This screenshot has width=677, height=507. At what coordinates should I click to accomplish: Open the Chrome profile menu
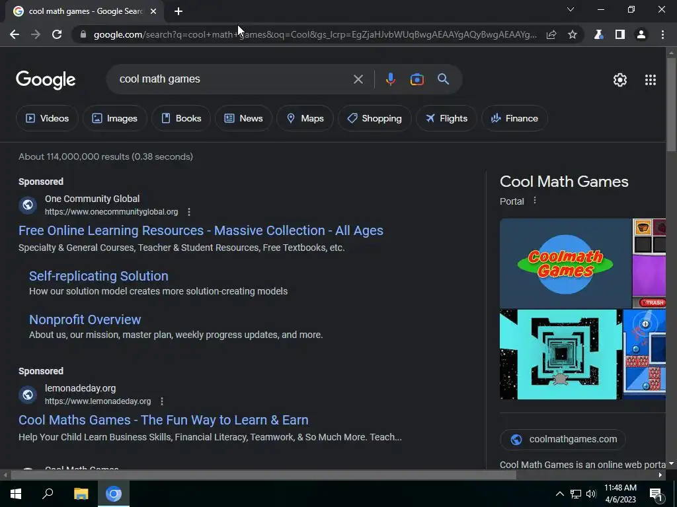tap(641, 34)
